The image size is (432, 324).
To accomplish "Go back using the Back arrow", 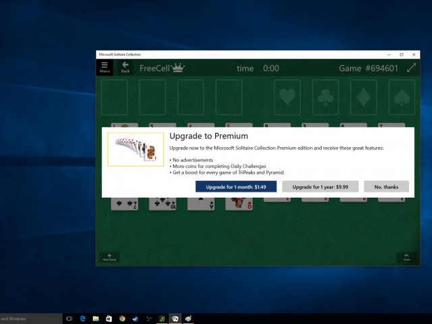I will click(126, 67).
